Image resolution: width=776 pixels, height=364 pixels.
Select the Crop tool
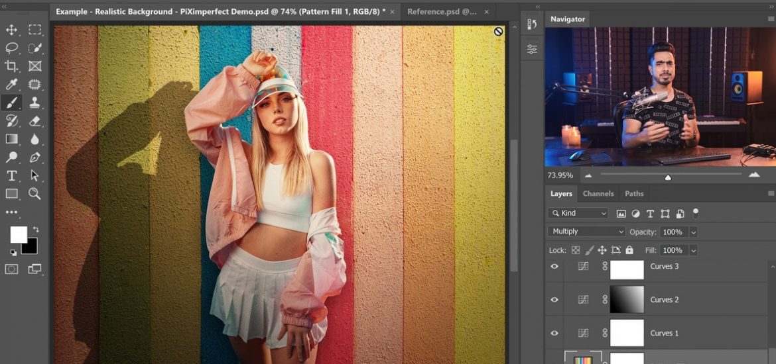click(11, 66)
